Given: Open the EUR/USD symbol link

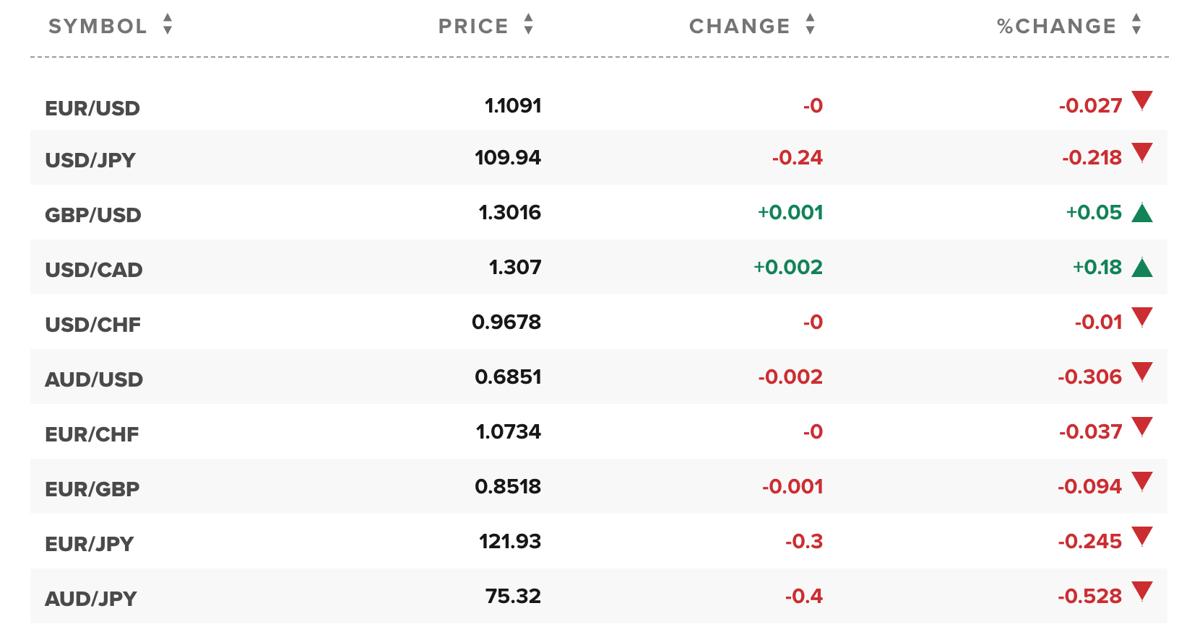Looking at the screenshot, I should (92, 108).
